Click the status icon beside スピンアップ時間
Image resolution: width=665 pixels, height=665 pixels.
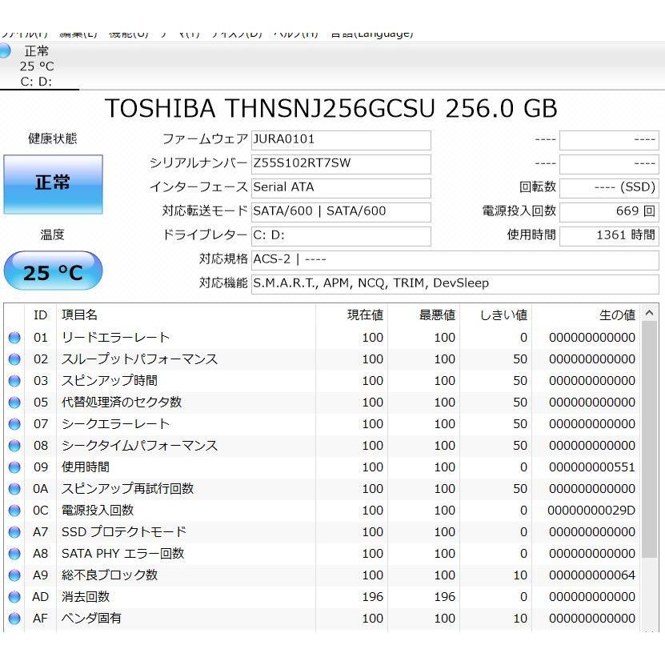coord(14,380)
